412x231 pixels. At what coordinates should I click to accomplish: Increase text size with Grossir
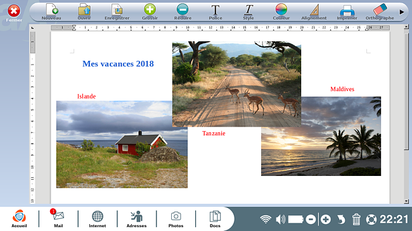(x=150, y=12)
